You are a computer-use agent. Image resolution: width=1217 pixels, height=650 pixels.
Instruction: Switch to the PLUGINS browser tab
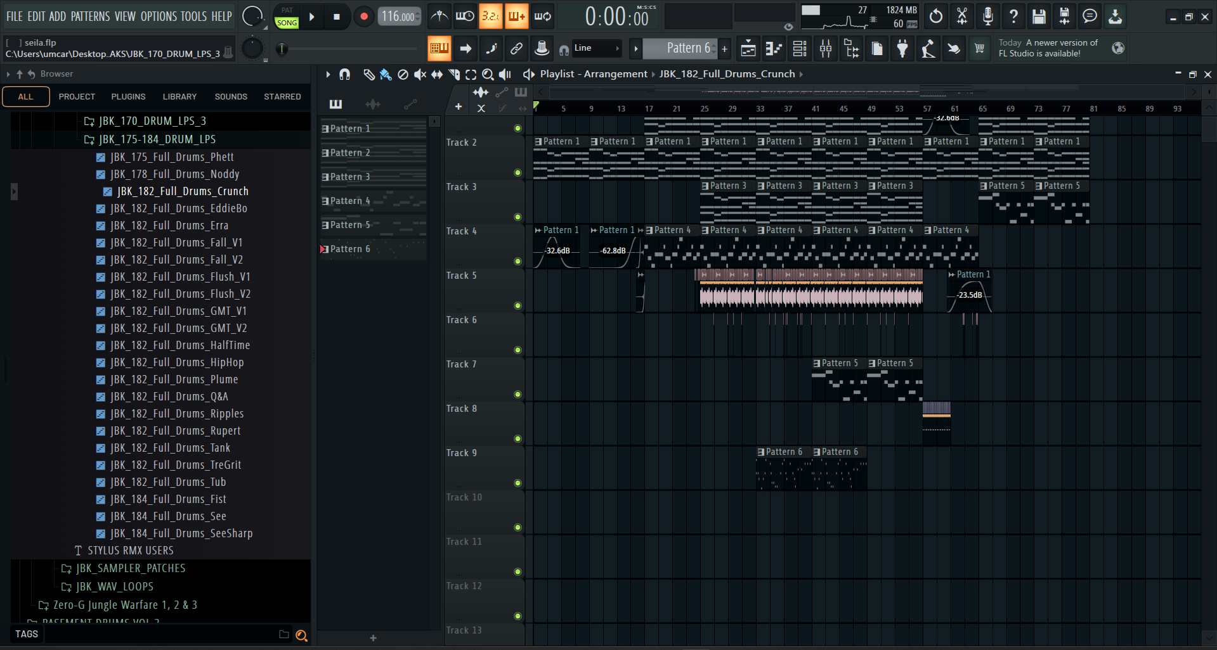129,97
